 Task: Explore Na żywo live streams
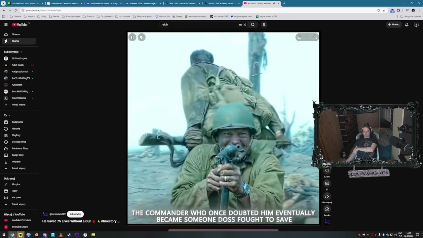(19, 198)
